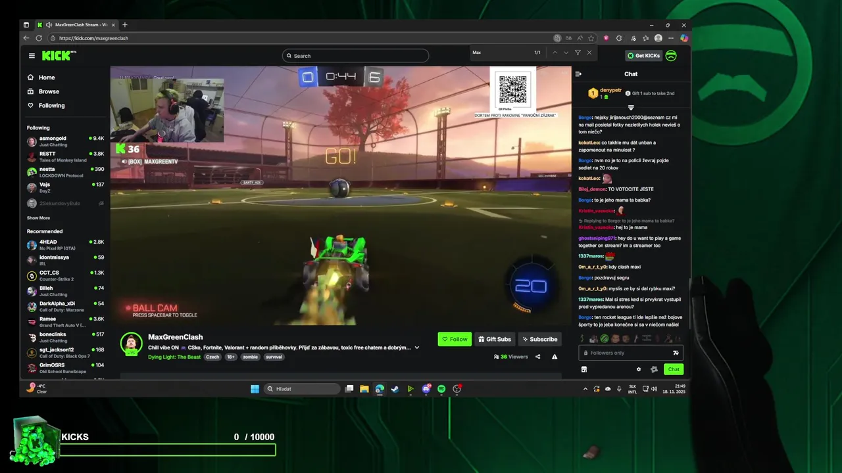Open the Edge profile avatar
Image resolution: width=842 pixels, height=473 pixels.
pyautogui.click(x=658, y=38)
